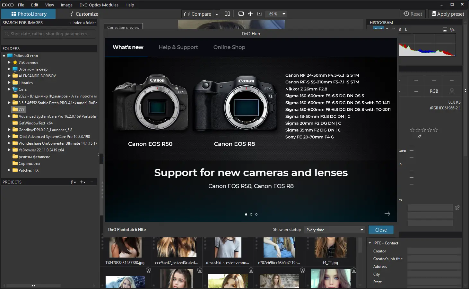
Task: Select the pan/move tool icon
Action: [250, 14]
